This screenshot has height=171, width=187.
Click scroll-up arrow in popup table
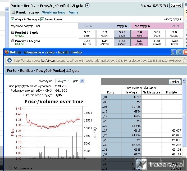click(184, 80)
